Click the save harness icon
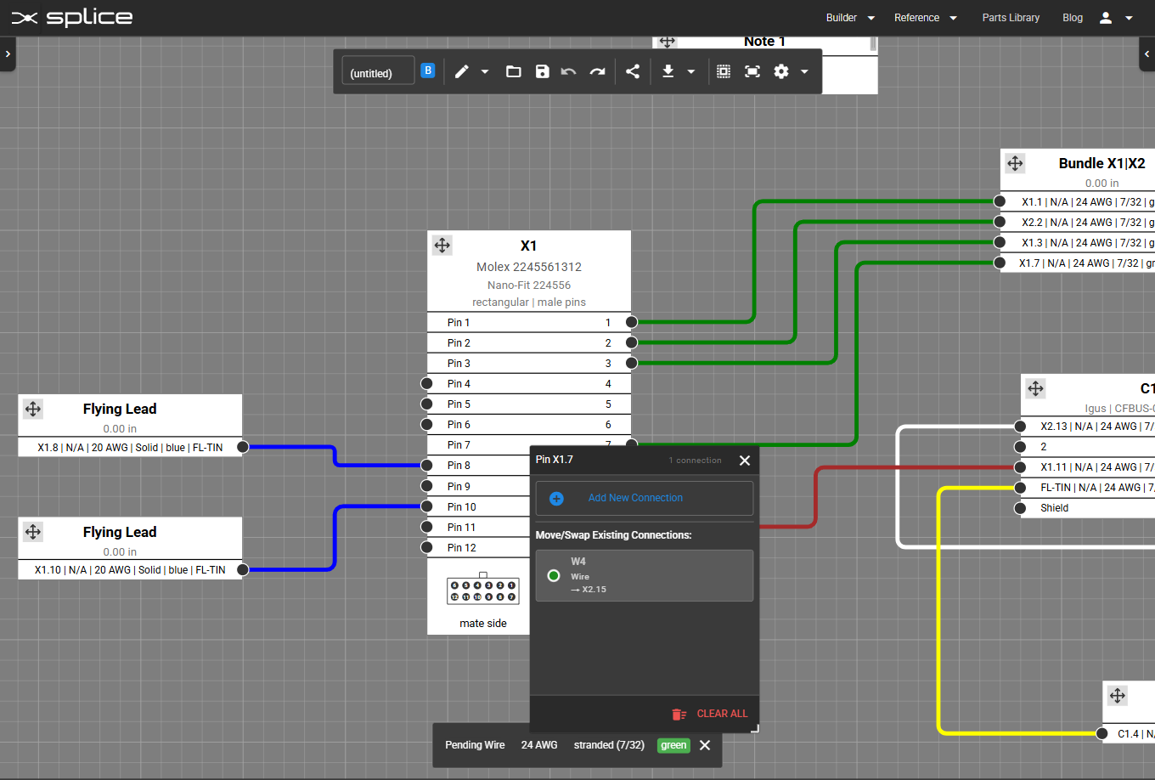 point(543,71)
